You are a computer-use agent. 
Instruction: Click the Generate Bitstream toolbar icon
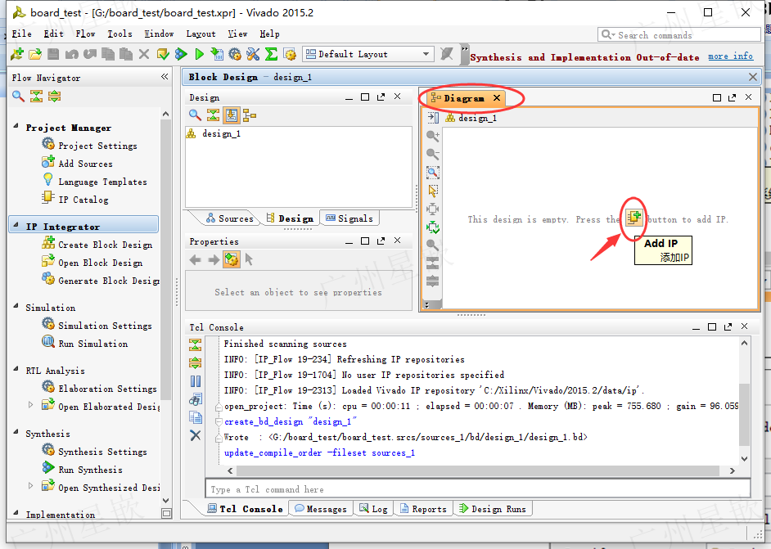217,54
